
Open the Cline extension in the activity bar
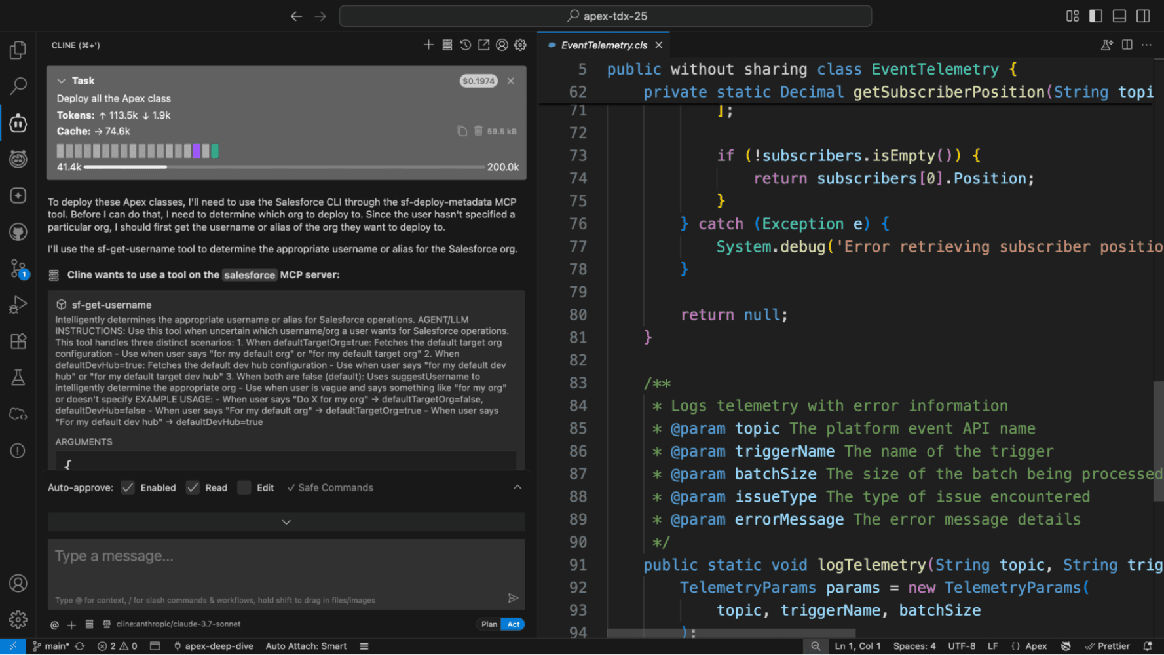click(18, 122)
